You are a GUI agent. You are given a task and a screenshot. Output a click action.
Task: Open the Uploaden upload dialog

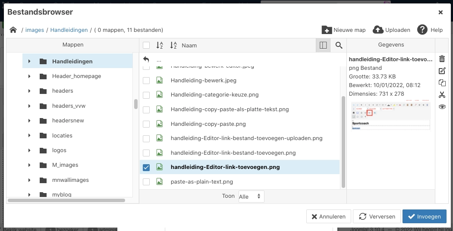[391, 30]
